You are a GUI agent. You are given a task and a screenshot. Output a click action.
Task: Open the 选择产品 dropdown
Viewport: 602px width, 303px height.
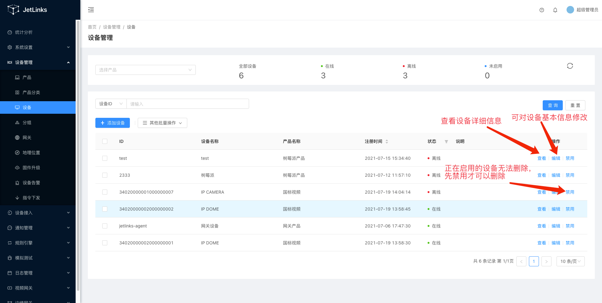[146, 70]
